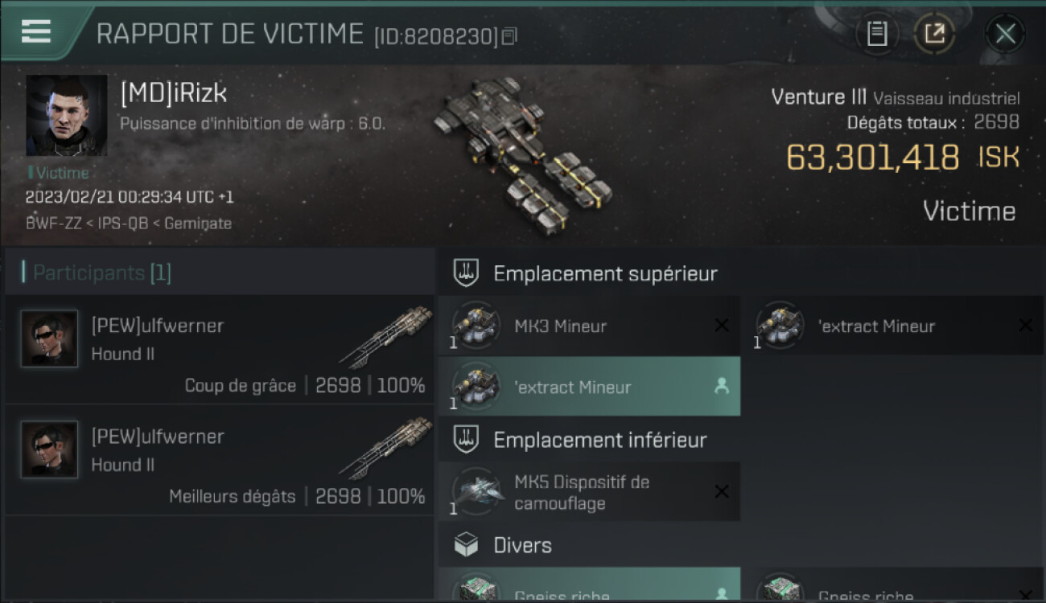This screenshot has width=1046, height=603.
Task: Toggle X on right 'extract Mineur
Action: tap(1025, 326)
